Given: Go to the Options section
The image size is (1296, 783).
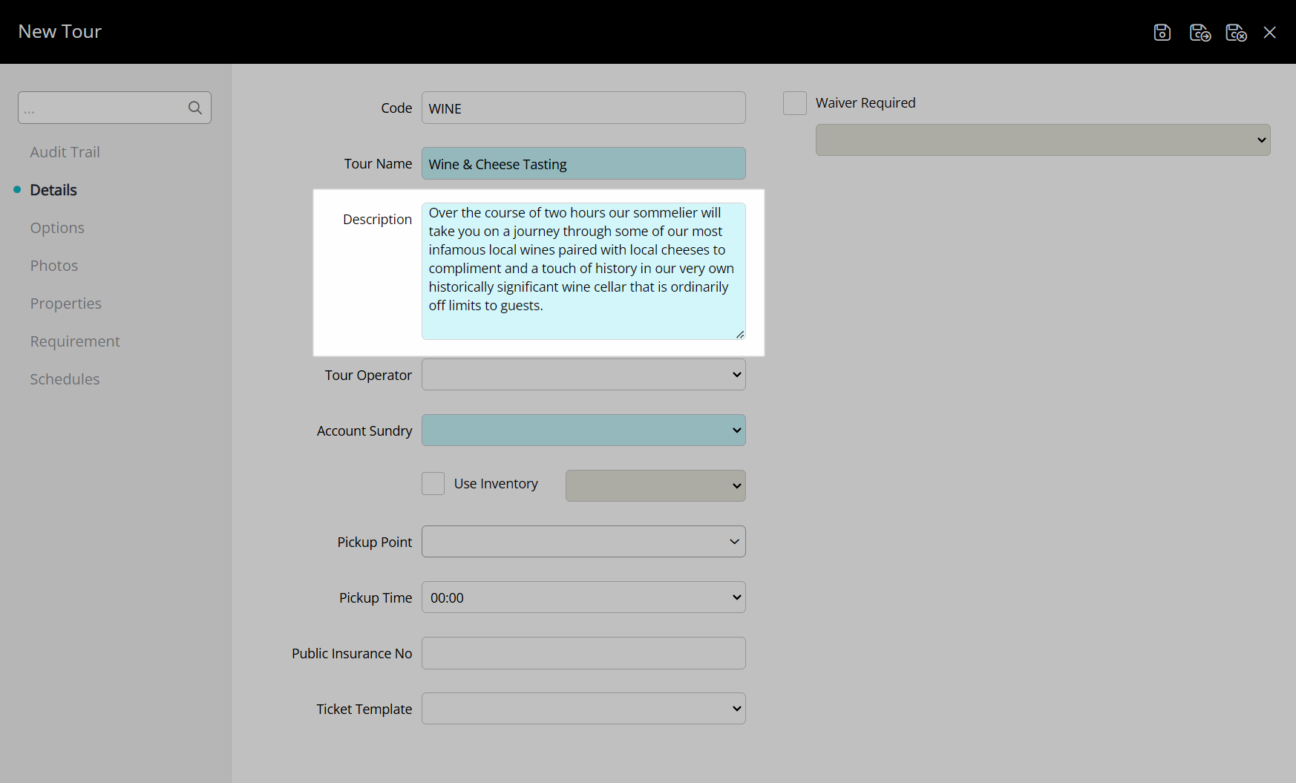Looking at the screenshot, I should point(57,227).
